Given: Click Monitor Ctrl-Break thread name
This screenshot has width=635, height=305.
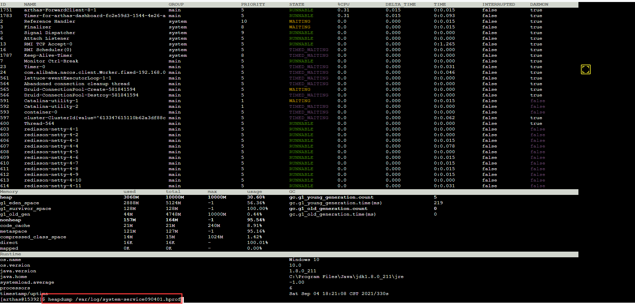Looking at the screenshot, I should tap(51, 61).
